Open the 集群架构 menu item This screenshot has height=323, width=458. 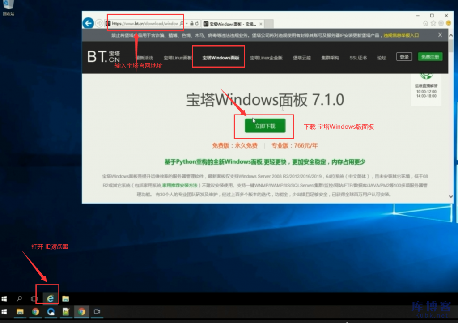(x=330, y=58)
